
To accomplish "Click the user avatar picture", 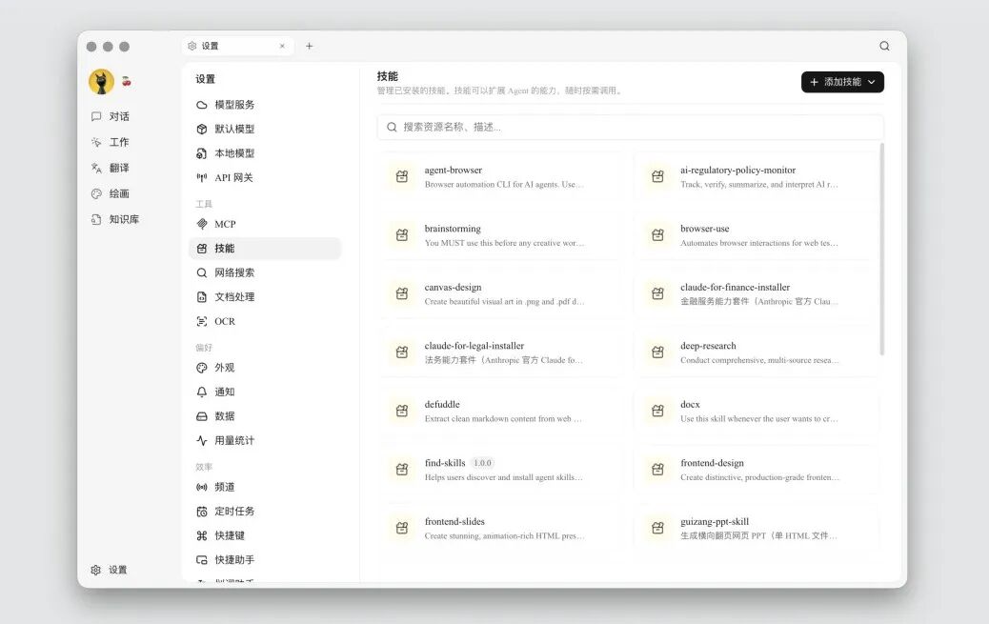I will [x=101, y=81].
